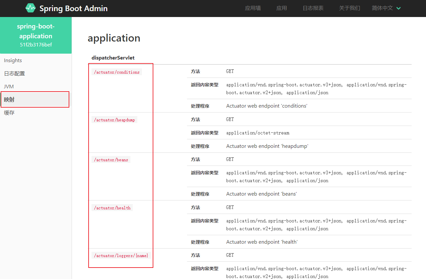Click the GET method of /actuator/heapdump
Image resolution: width=426 pixels, height=279 pixels.
tap(230, 119)
